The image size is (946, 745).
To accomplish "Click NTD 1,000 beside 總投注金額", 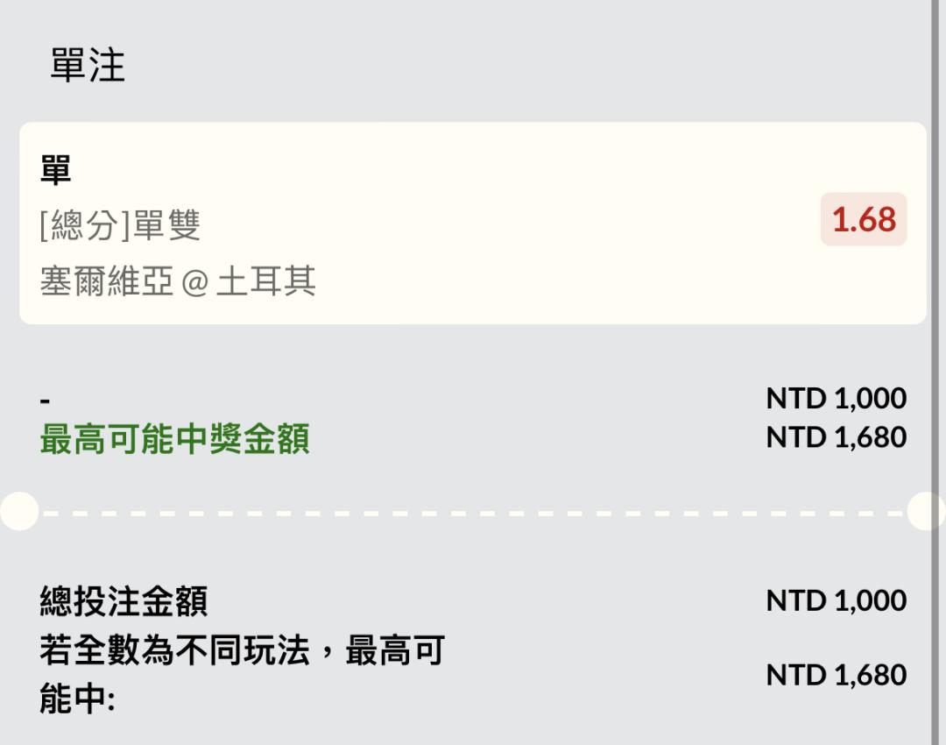I will click(x=836, y=600).
